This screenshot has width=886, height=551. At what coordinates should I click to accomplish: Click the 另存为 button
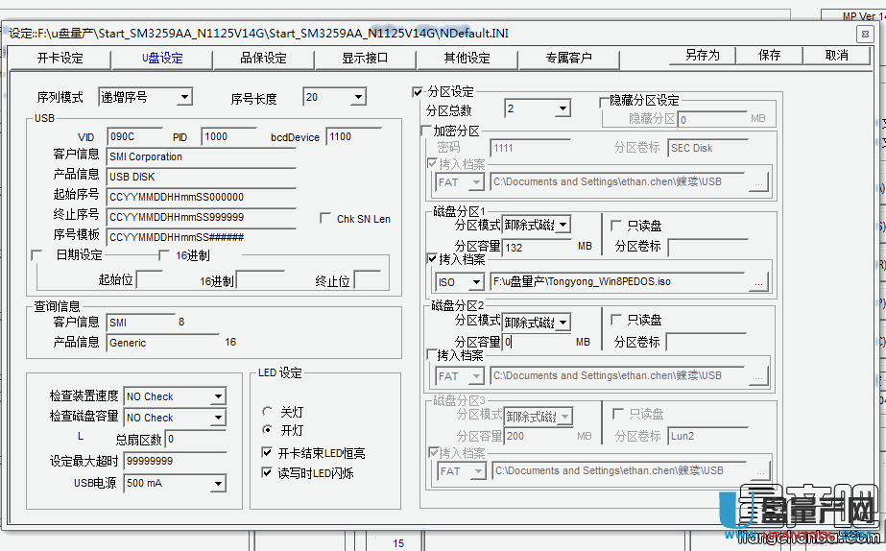pyautogui.click(x=702, y=56)
